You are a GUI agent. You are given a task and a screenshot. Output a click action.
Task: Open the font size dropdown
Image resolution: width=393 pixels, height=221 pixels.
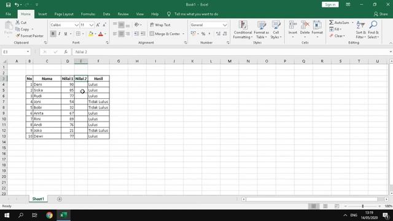91,25
